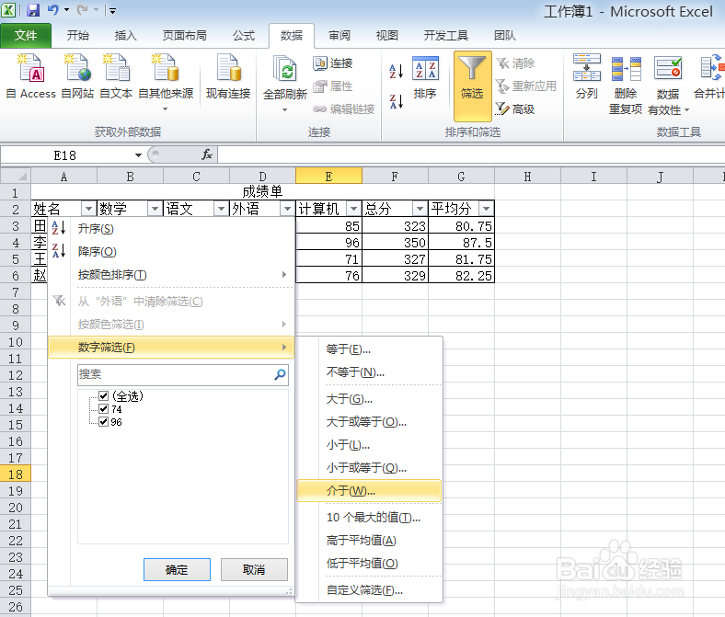Viewport: 725px width, 617px height.
Task: Switch to the 开发工具 developer tab
Action: click(x=445, y=36)
